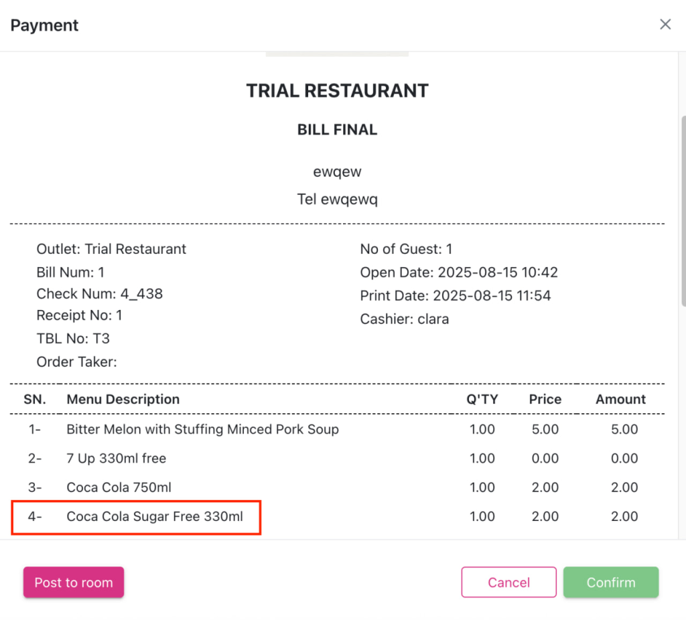Viewport: 686px width, 620px height.
Task: Click the Q'TY column header
Action: 482,400
